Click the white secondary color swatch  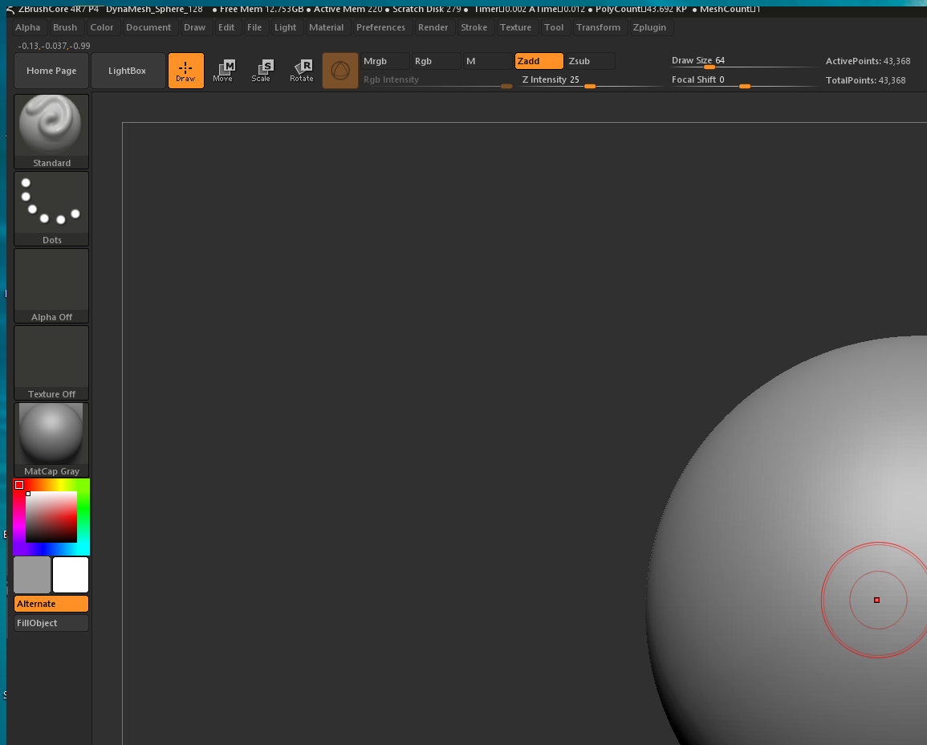tap(71, 575)
